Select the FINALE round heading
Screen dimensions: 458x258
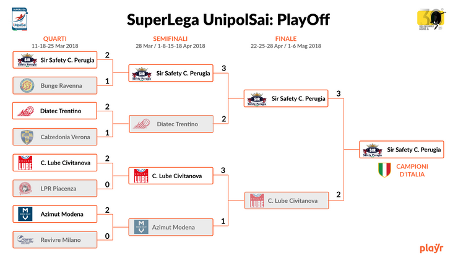click(286, 38)
